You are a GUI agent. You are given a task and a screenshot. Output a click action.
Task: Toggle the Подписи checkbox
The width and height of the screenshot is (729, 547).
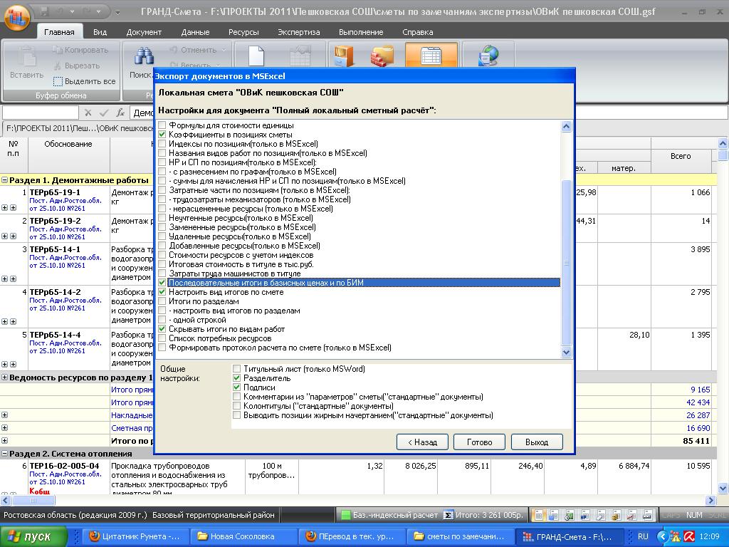[x=237, y=387]
